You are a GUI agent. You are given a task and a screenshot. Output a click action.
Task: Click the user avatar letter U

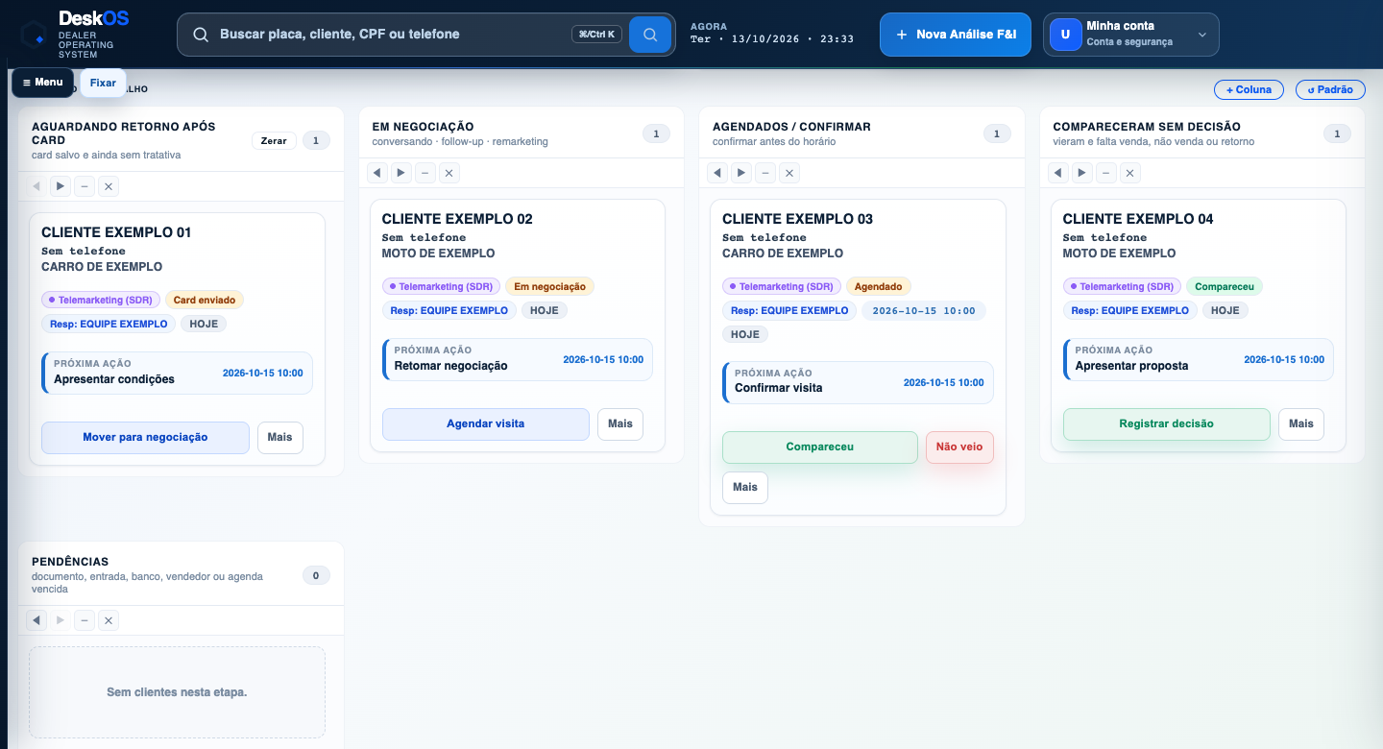click(x=1065, y=35)
